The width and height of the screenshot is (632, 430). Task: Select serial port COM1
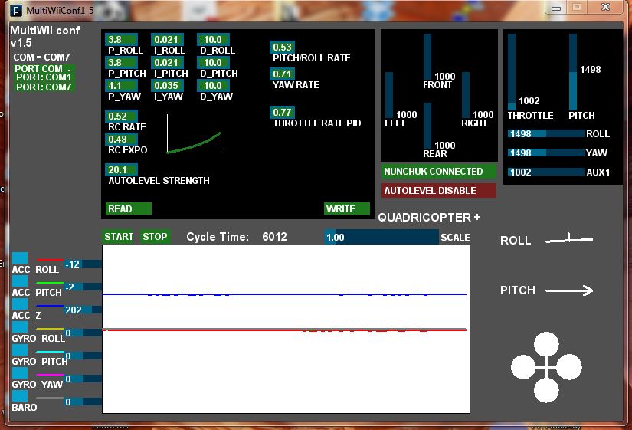pos(44,77)
